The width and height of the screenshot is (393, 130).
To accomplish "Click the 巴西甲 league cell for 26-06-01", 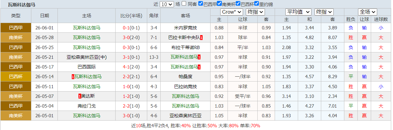I will [16, 28].
